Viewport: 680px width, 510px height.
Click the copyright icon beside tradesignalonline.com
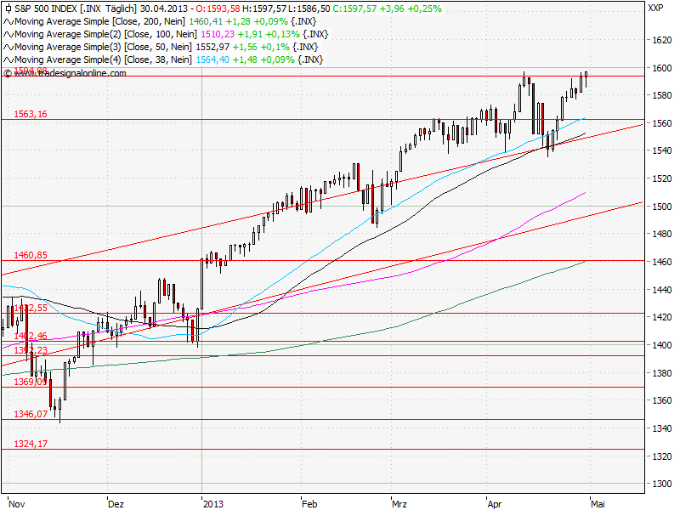pyautogui.click(x=8, y=73)
